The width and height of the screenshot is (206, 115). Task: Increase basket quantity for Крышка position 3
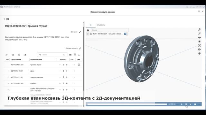tap(67, 83)
